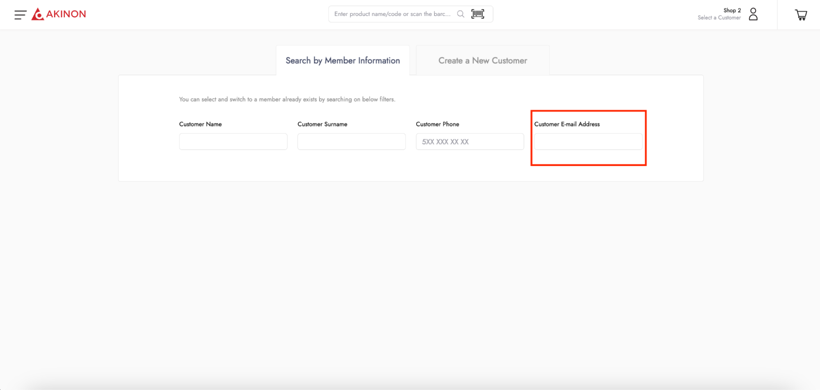
Task: Click the Customer Phone label
Action: click(437, 124)
